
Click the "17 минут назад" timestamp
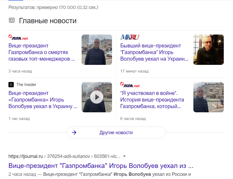click(134, 71)
